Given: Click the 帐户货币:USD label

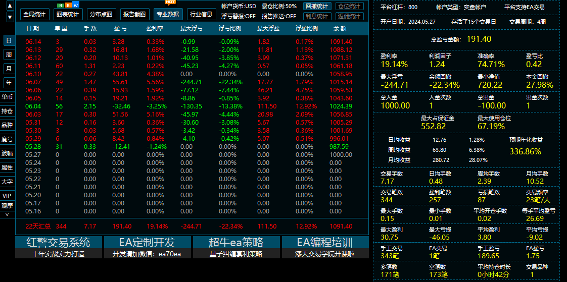Looking at the screenshot, I should (239, 6).
